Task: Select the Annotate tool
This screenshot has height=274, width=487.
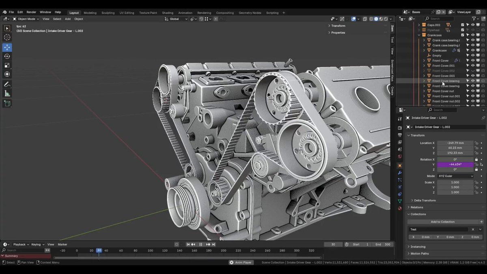Action: tap(7, 84)
